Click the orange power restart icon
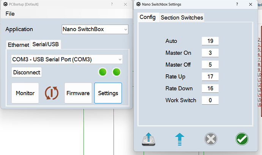Screen dimensions: 262x155 point(52,93)
